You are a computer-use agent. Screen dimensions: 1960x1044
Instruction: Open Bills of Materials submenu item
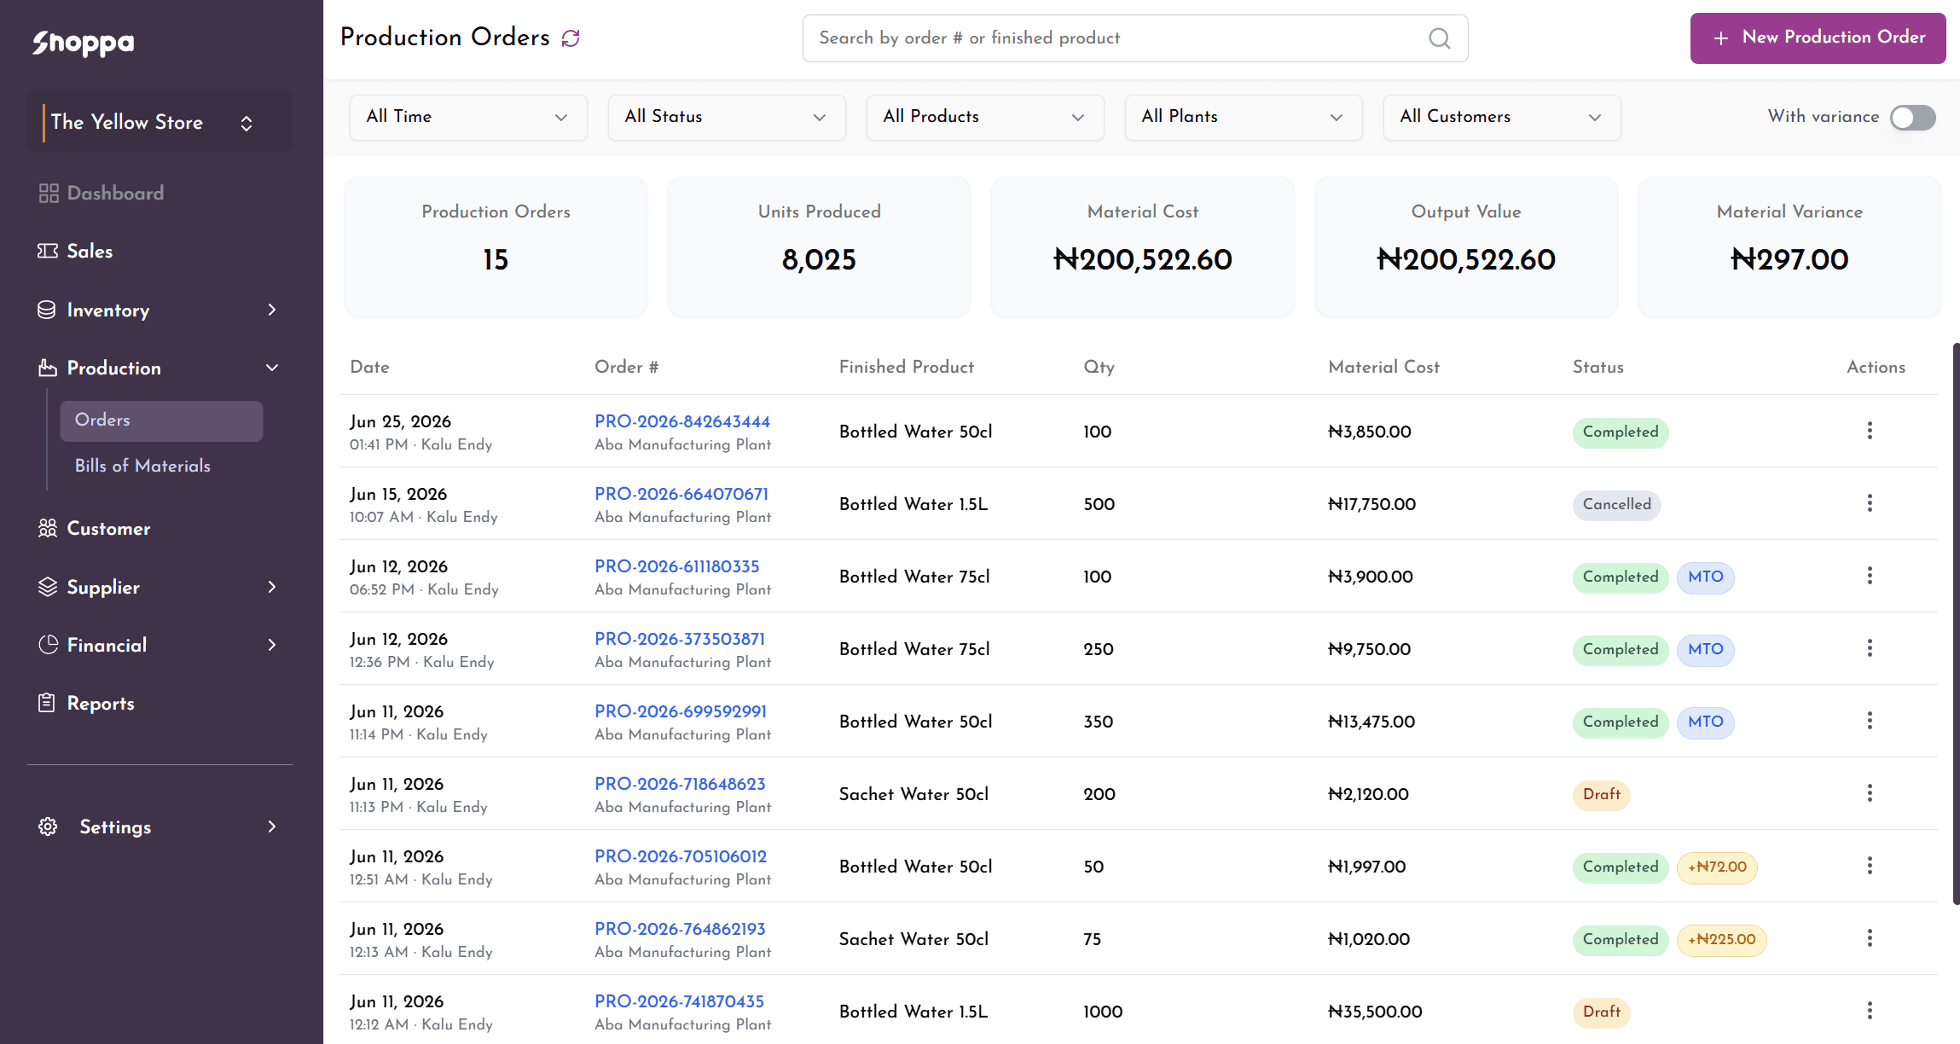142,466
